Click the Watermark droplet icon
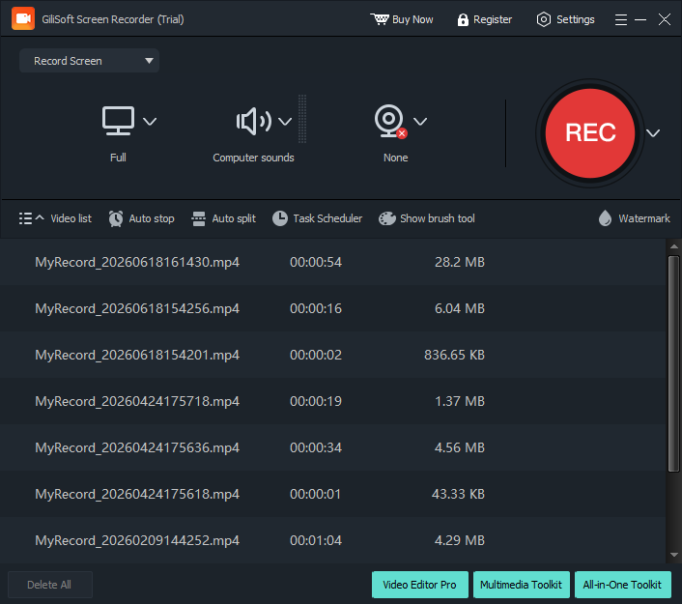This screenshot has width=682, height=604. [x=605, y=218]
